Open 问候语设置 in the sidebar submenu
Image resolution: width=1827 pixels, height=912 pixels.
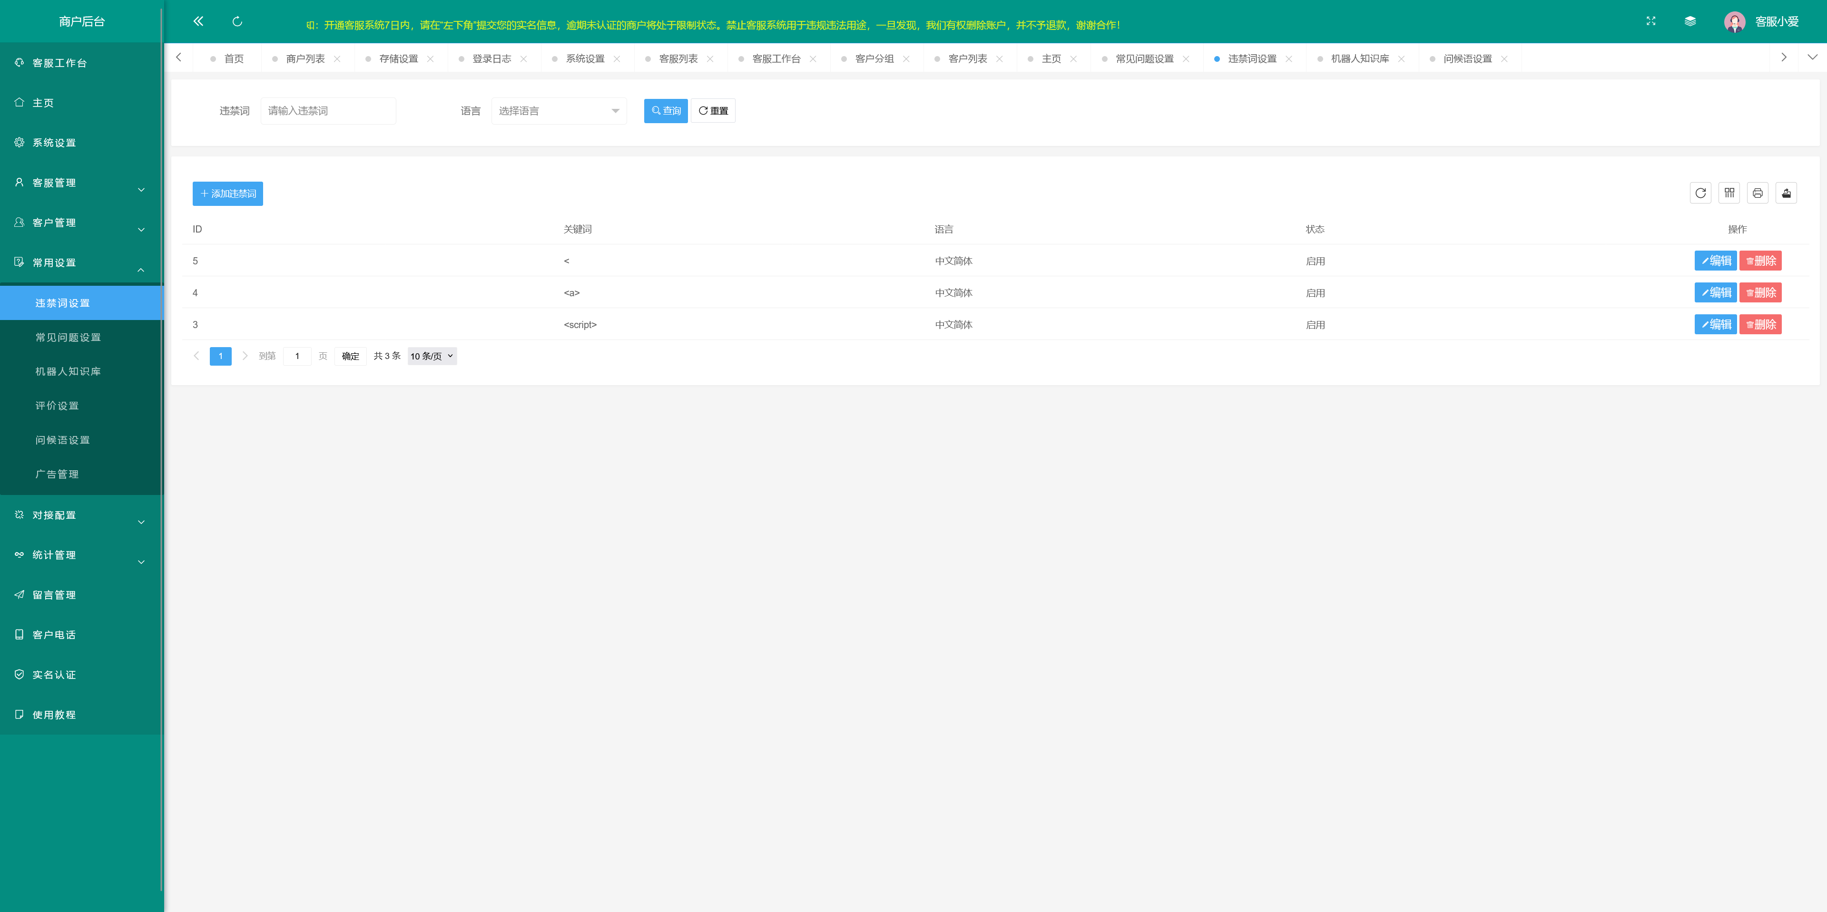[x=62, y=440]
